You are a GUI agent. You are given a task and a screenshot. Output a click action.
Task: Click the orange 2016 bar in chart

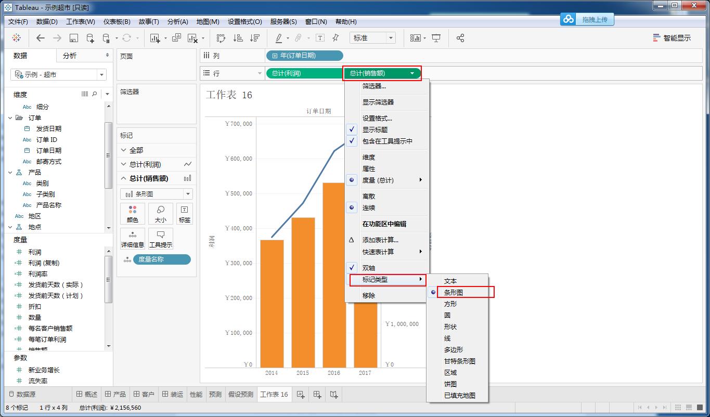coord(334,275)
